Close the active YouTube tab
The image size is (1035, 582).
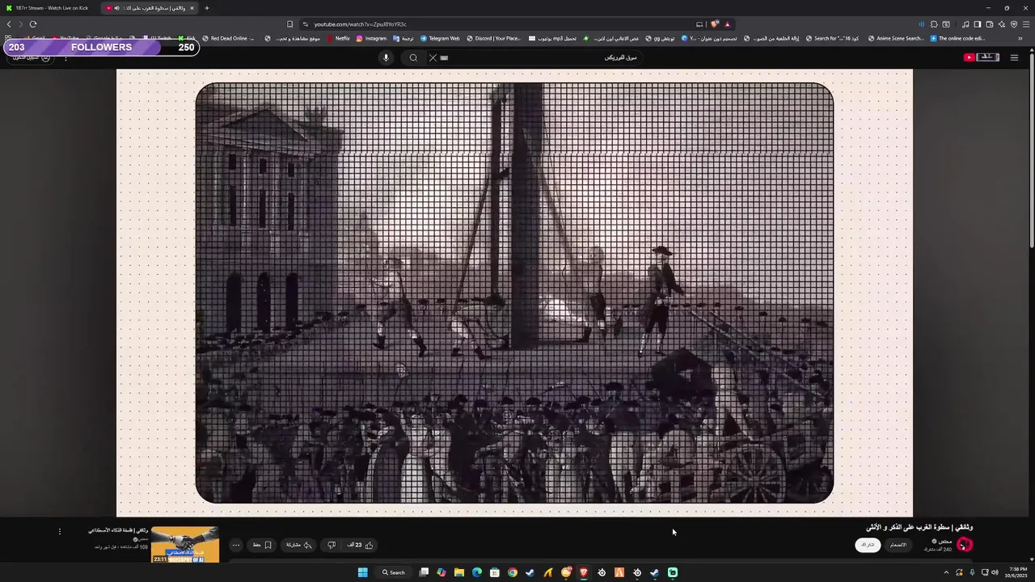[192, 8]
